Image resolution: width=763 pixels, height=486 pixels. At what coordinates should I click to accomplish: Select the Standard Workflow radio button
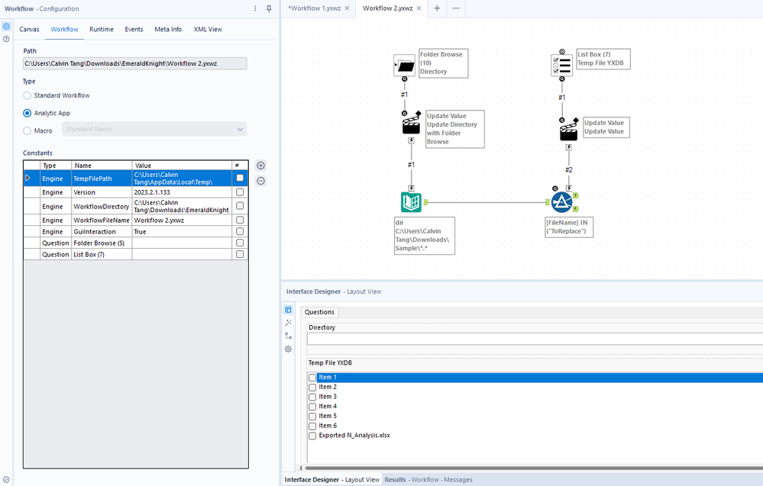point(27,95)
